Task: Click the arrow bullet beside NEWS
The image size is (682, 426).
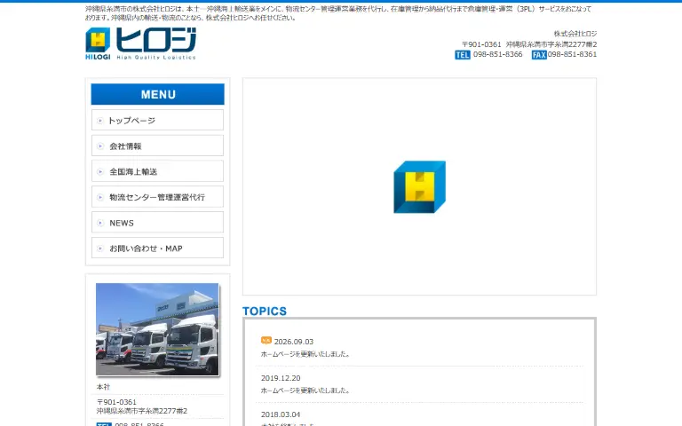Action: pos(100,224)
